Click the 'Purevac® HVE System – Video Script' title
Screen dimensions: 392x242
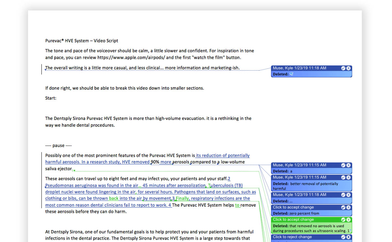tap(82, 41)
